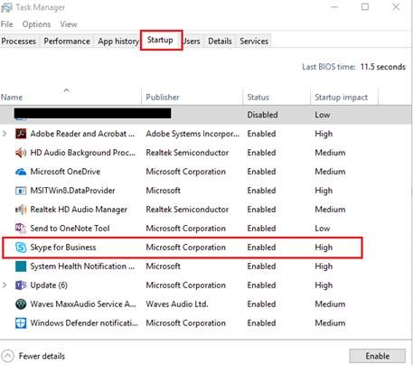Image resolution: width=413 pixels, height=365 pixels.
Task: Click the Adobe Reader and Acrobat entry name
Action: pos(82,134)
